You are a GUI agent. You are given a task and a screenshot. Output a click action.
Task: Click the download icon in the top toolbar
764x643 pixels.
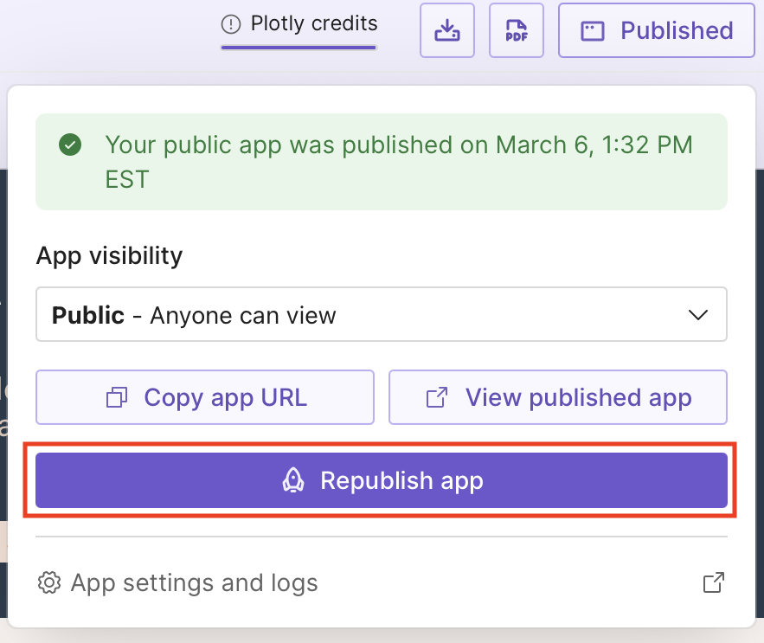pos(446,30)
